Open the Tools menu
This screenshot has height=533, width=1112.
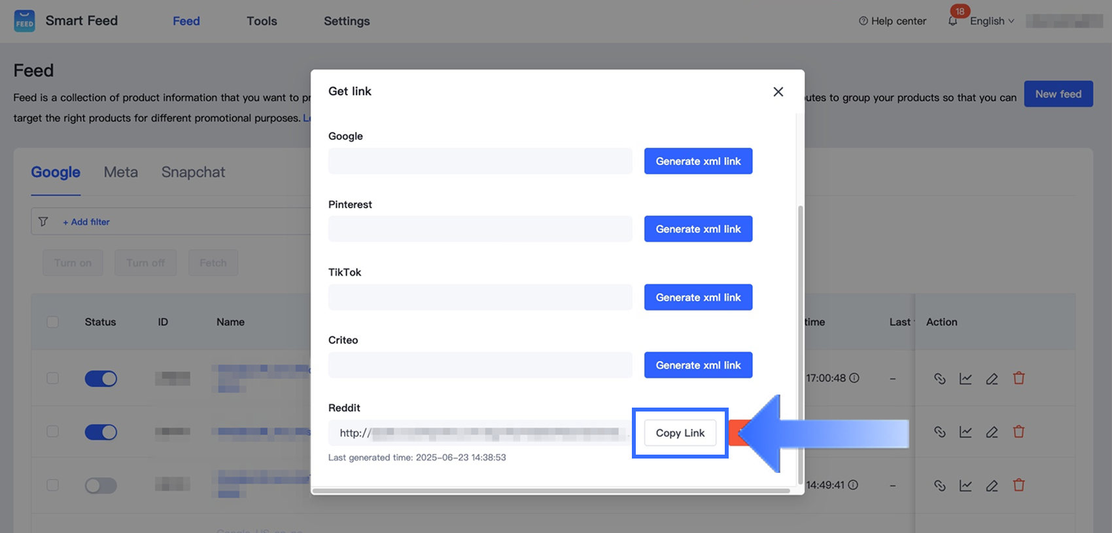262,21
